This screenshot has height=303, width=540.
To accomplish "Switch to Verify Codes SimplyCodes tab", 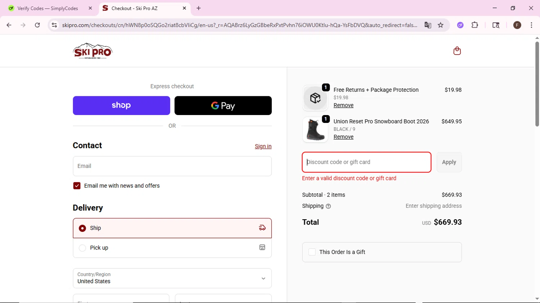I will pos(48,8).
